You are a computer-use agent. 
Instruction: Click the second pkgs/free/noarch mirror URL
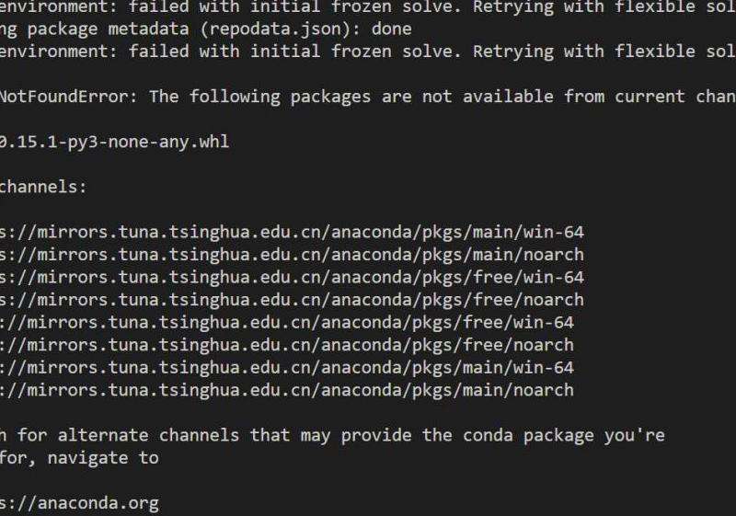pyautogui.click(x=287, y=345)
